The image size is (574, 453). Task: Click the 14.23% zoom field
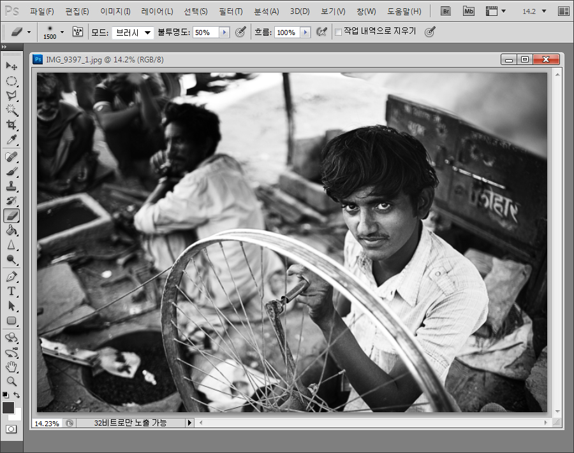47,424
